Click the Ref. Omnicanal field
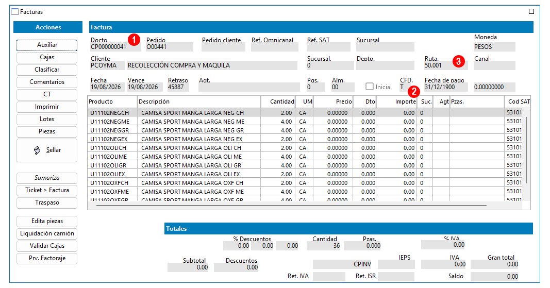Image resolution: width=550 pixels, height=288 pixels. (274, 47)
